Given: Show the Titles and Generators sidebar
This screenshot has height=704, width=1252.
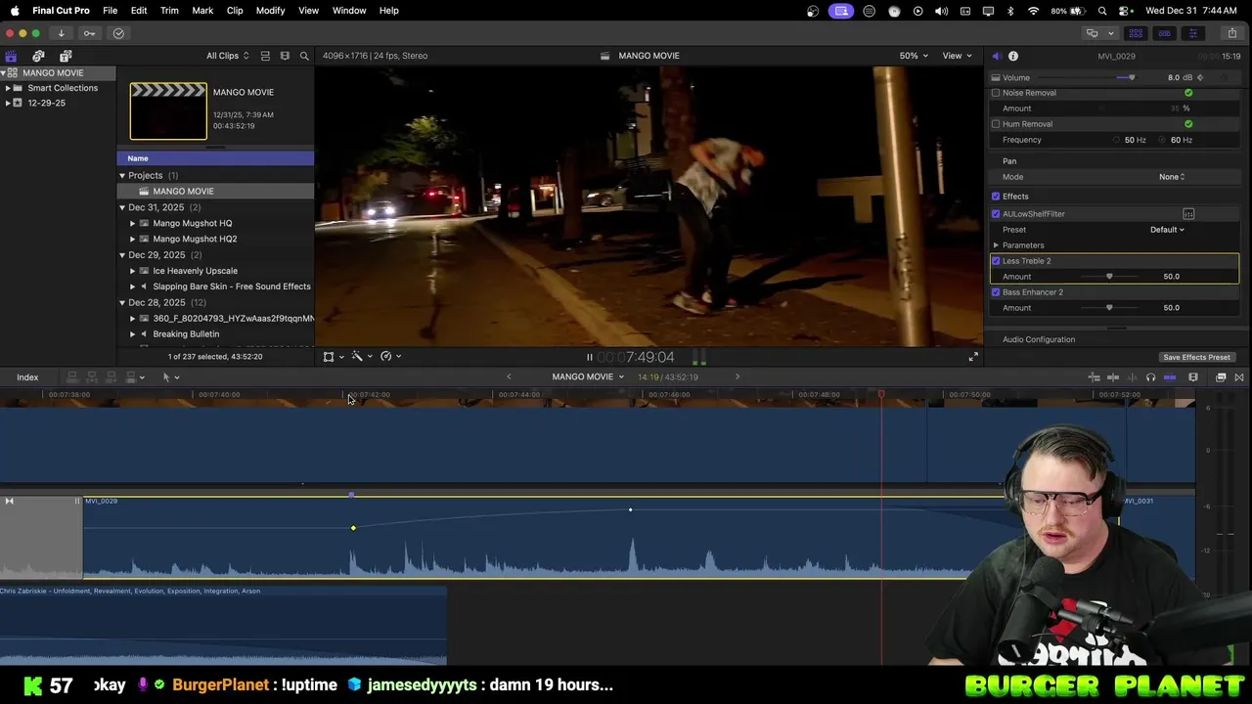Looking at the screenshot, I should point(66,56).
